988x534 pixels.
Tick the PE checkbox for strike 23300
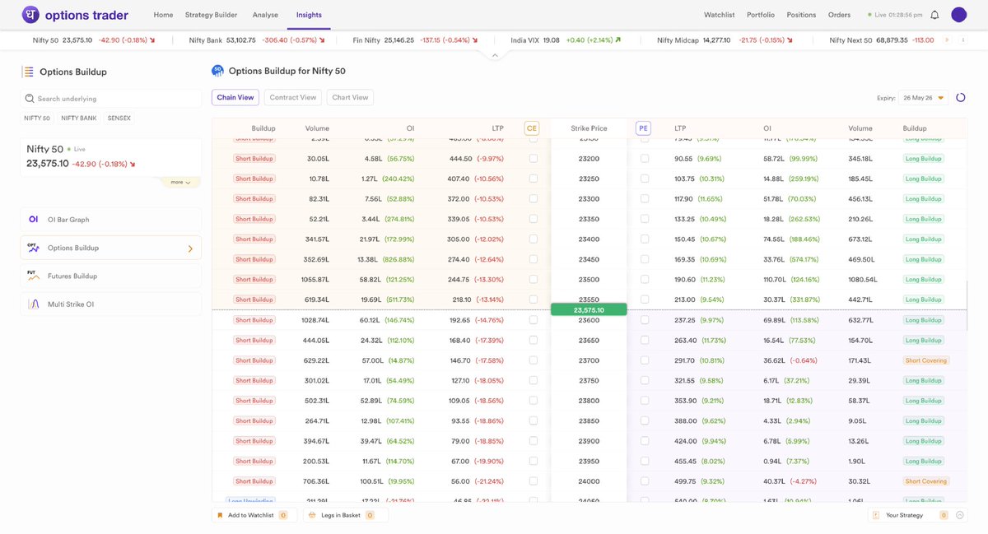coord(645,199)
